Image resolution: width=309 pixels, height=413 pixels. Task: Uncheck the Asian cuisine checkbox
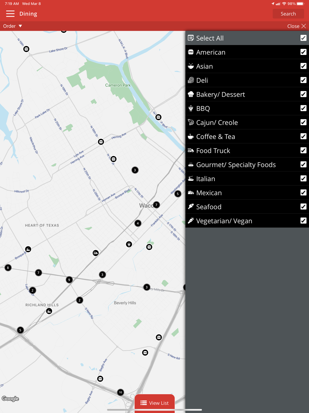[x=303, y=66]
